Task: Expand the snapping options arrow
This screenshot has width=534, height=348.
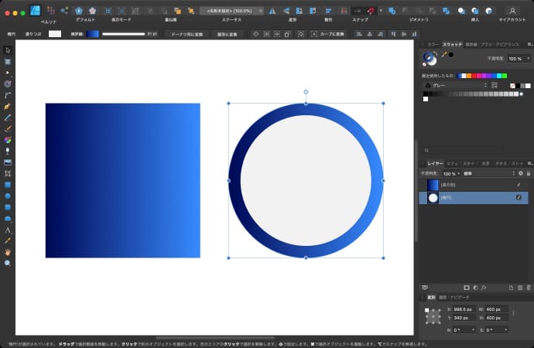Action: coord(382,11)
